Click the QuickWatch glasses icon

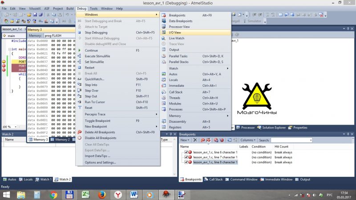(x=80, y=79)
